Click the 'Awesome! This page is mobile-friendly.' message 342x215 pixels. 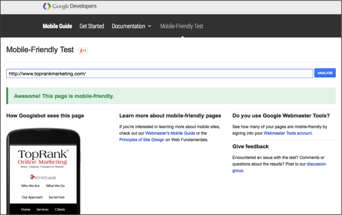point(64,96)
